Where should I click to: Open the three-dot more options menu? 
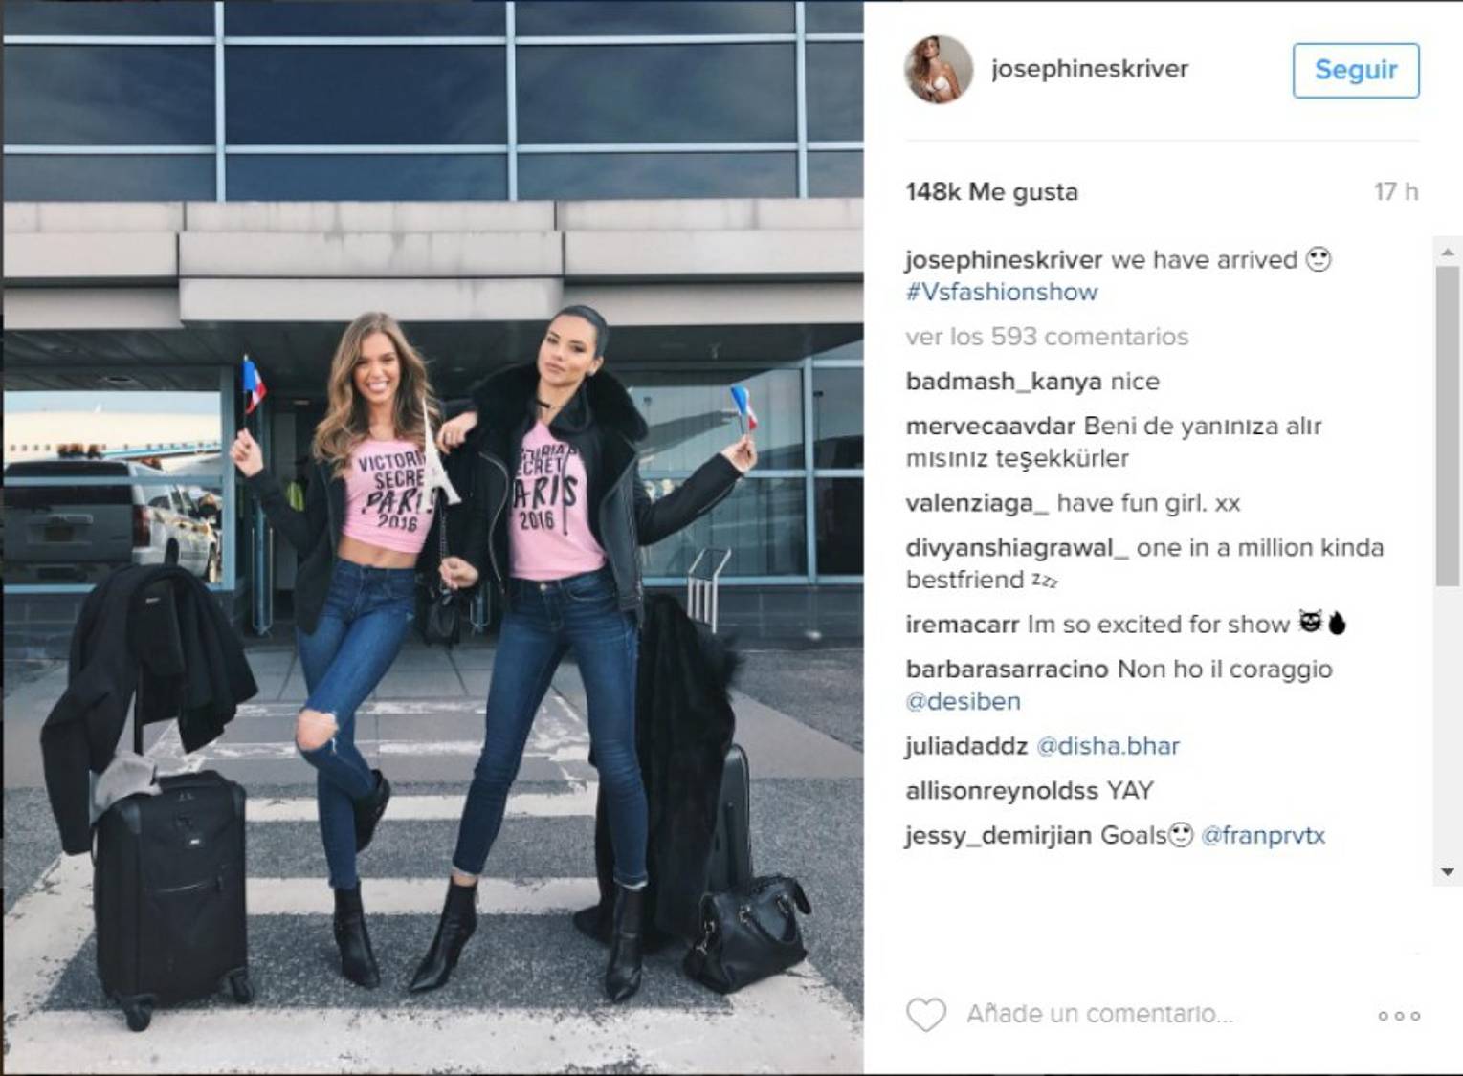click(1399, 1016)
